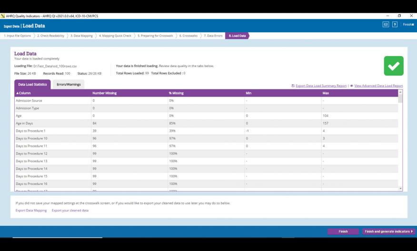This screenshot has width=417, height=251.
Task: Open View Advanced Data Load Report link
Action: (x=378, y=86)
